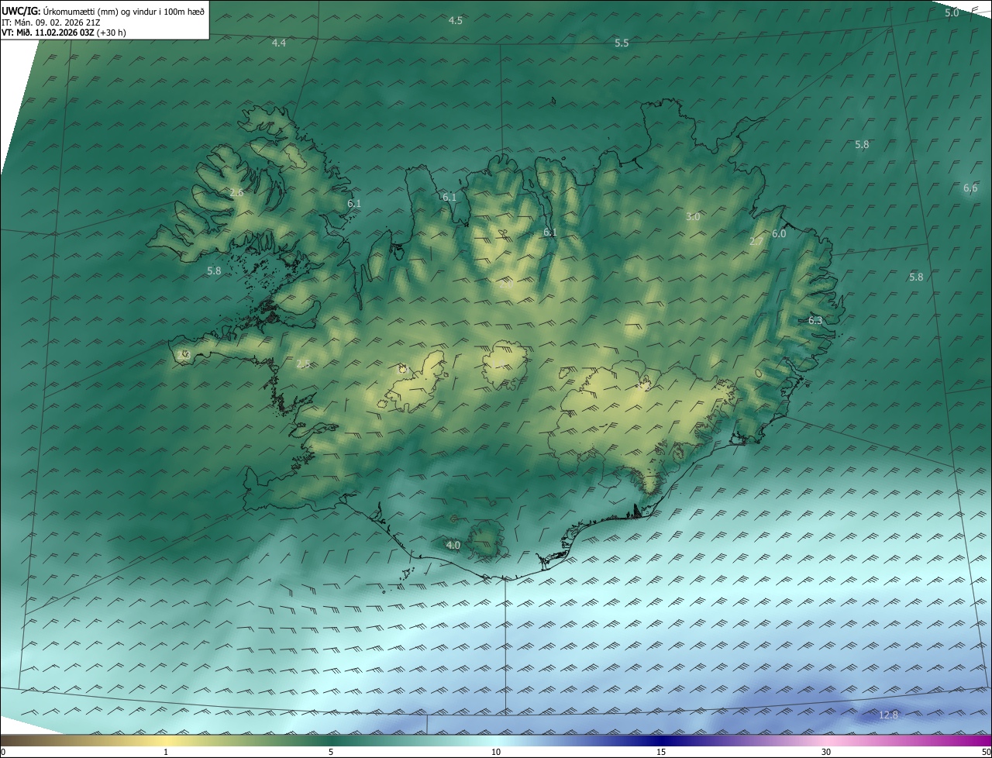This screenshot has width=992, height=758.
Task: Click the 4.0 value label near the south coast
Action: point(453,545)
